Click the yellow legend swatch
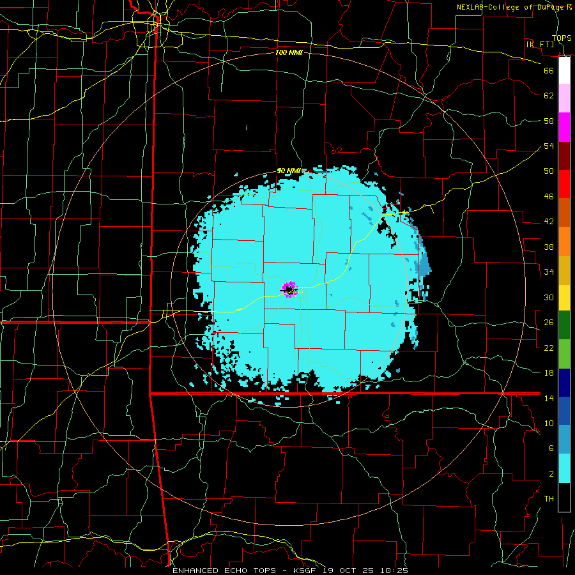Screen dimensions: 575x575 click(x=564, y=297)
